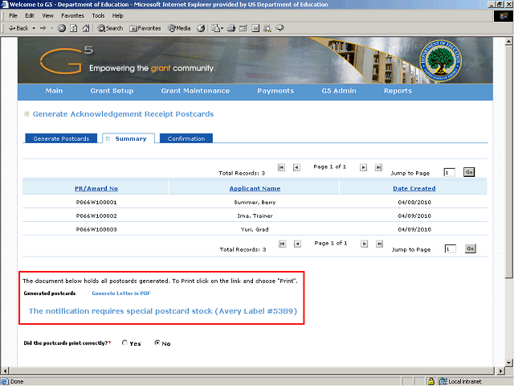Click award number P066W100003

click(x=96, y=229)
